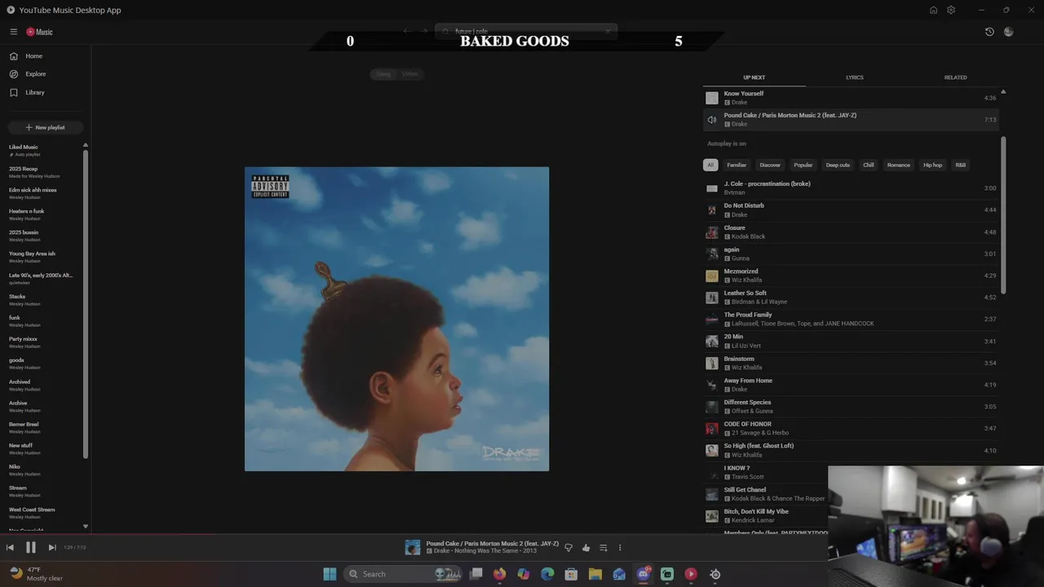The height and width of the screenshot is (587, 1044).
Task: Play Do Not Disturb by Drake
Action: point(852,210)
